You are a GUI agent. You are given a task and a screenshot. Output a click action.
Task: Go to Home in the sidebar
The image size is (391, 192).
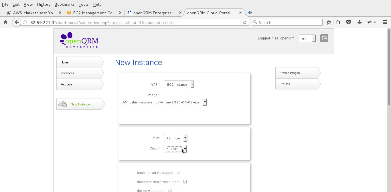pyautogui.click(x=80, y=62)
